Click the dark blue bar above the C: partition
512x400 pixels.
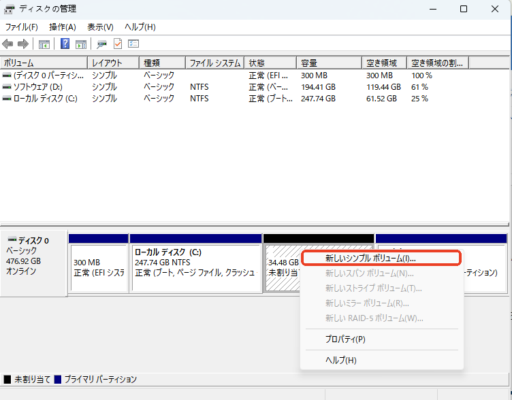[x=196, y=239]
